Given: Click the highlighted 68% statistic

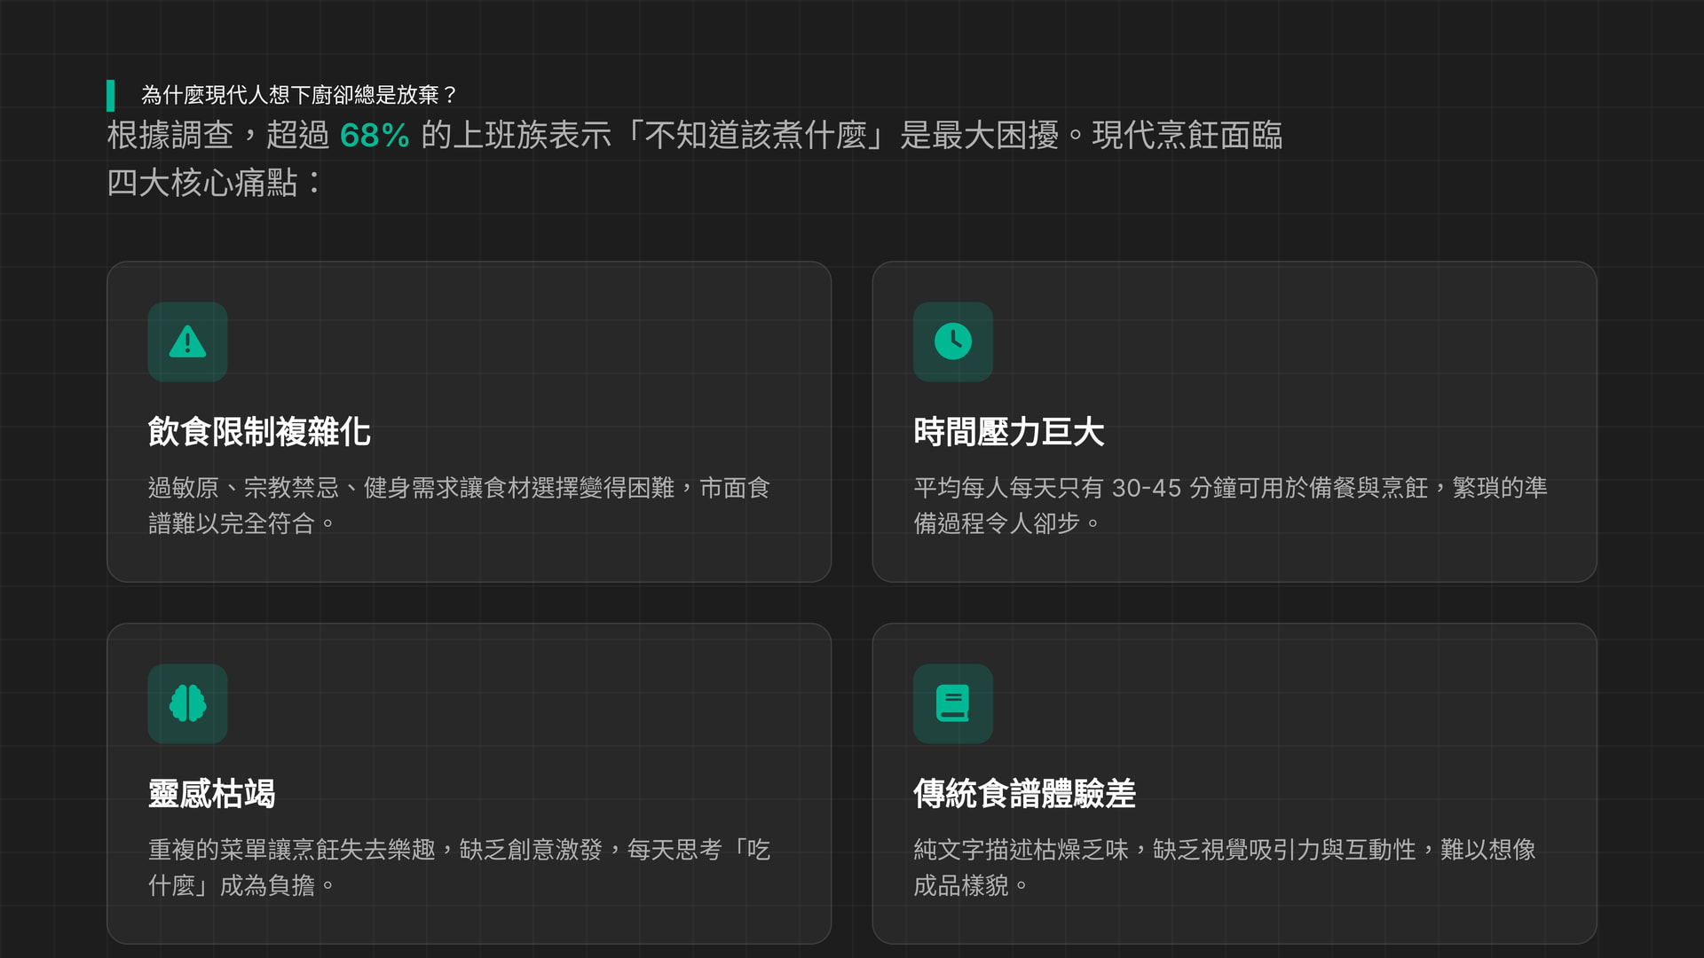Looking at the screenshot, I should [x=374, y=136].
